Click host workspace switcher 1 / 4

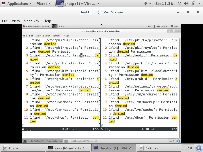[188, 148]
